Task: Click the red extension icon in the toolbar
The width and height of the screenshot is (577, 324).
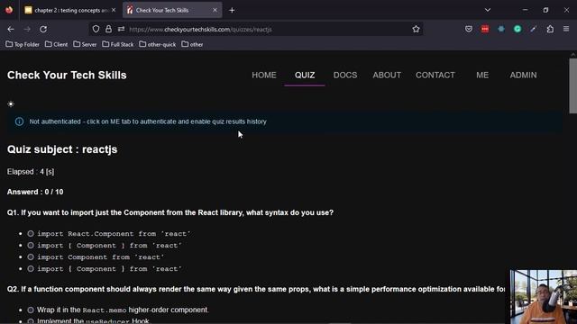Action: pos(485,29)
